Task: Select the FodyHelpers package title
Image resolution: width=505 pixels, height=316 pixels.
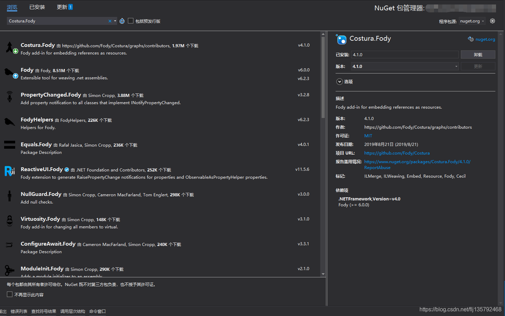Action: coord(37,119)
